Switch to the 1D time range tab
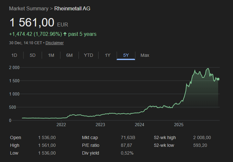The height and width of the screenshot is (162, 233). click(14, 55)
